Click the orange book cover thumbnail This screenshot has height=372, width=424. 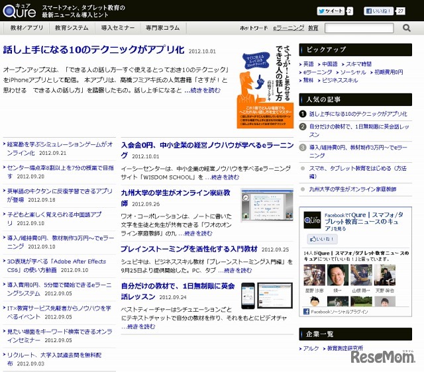pyautogui.click(x=265, y=87)
